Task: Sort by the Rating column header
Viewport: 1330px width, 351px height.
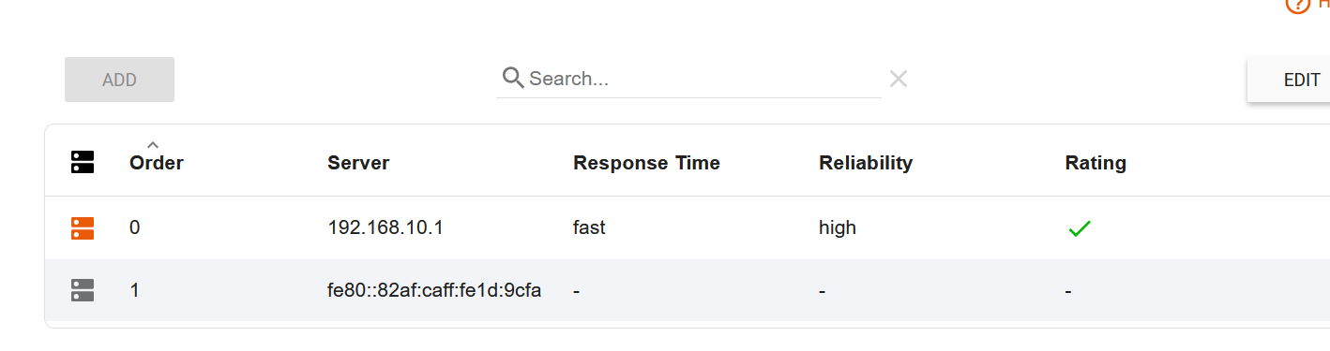Action: 1096,163
